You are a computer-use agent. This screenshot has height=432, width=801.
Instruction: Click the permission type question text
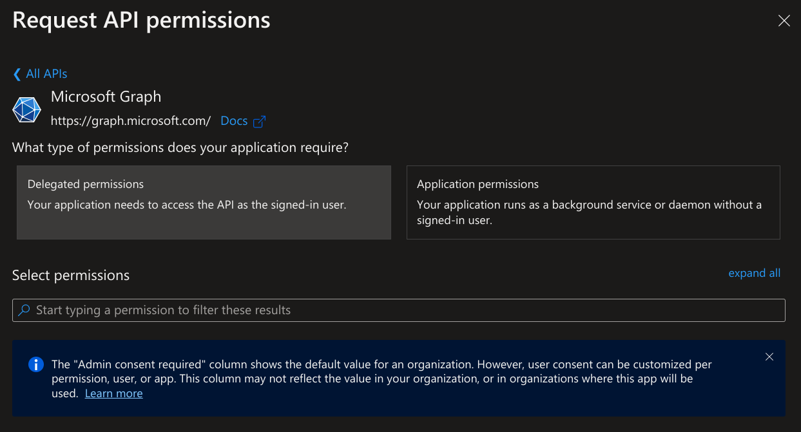(x=180, y=147)
